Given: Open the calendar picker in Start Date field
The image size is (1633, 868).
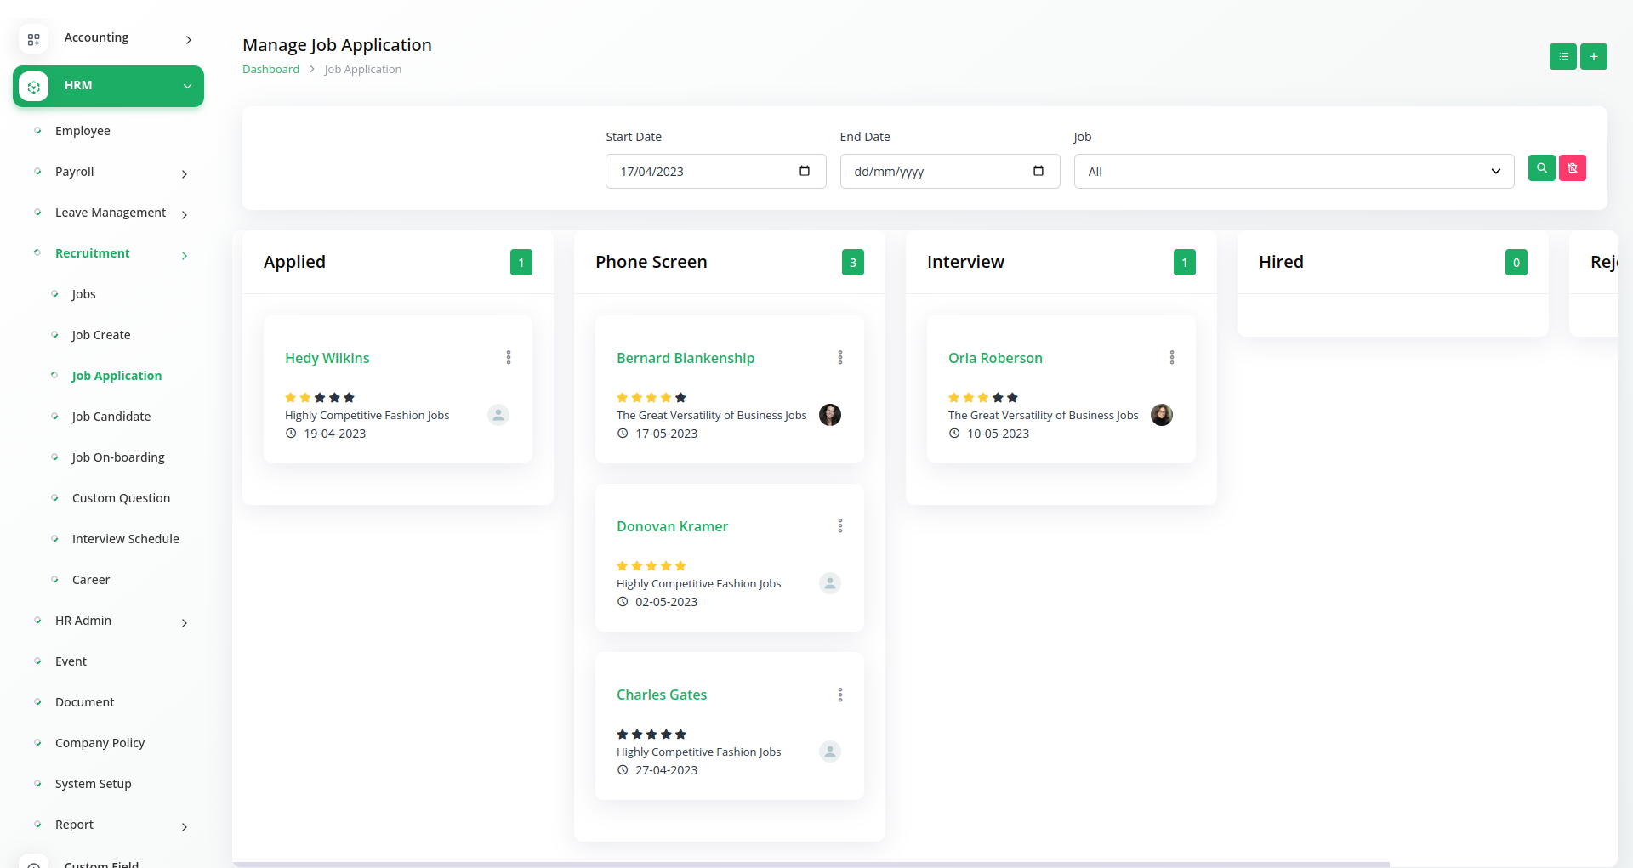Looking at the screenshot, I should (x=804, y=171).
